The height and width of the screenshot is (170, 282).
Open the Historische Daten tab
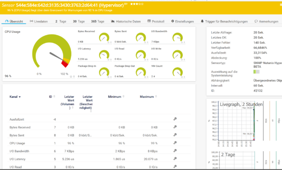point(125,22)
